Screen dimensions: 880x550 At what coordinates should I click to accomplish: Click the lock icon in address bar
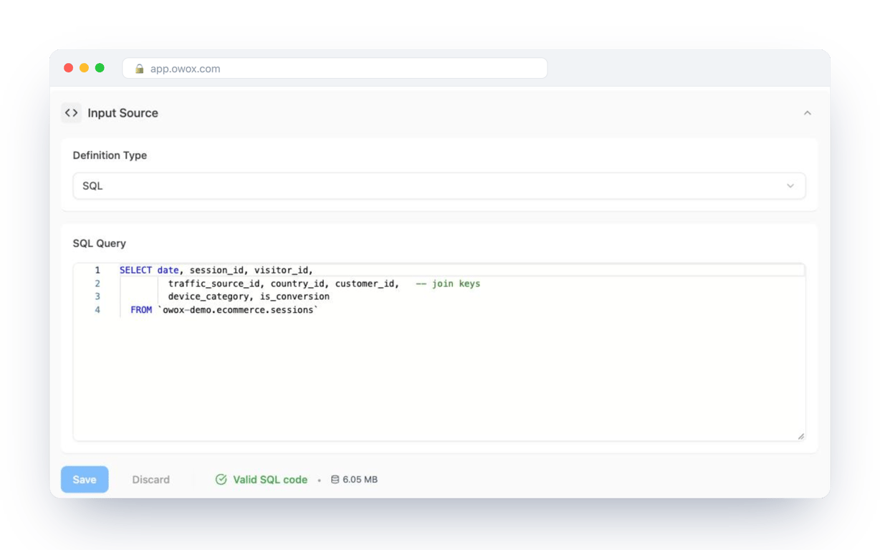tap(140, 69)
